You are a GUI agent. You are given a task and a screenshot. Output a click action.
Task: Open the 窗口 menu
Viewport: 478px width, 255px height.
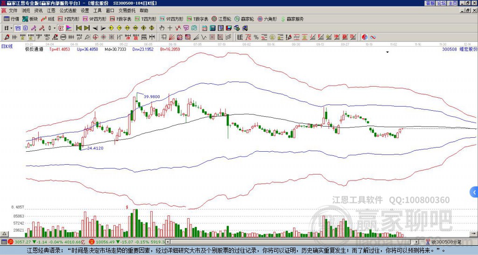pyautogui.click(x=110, y=11)
